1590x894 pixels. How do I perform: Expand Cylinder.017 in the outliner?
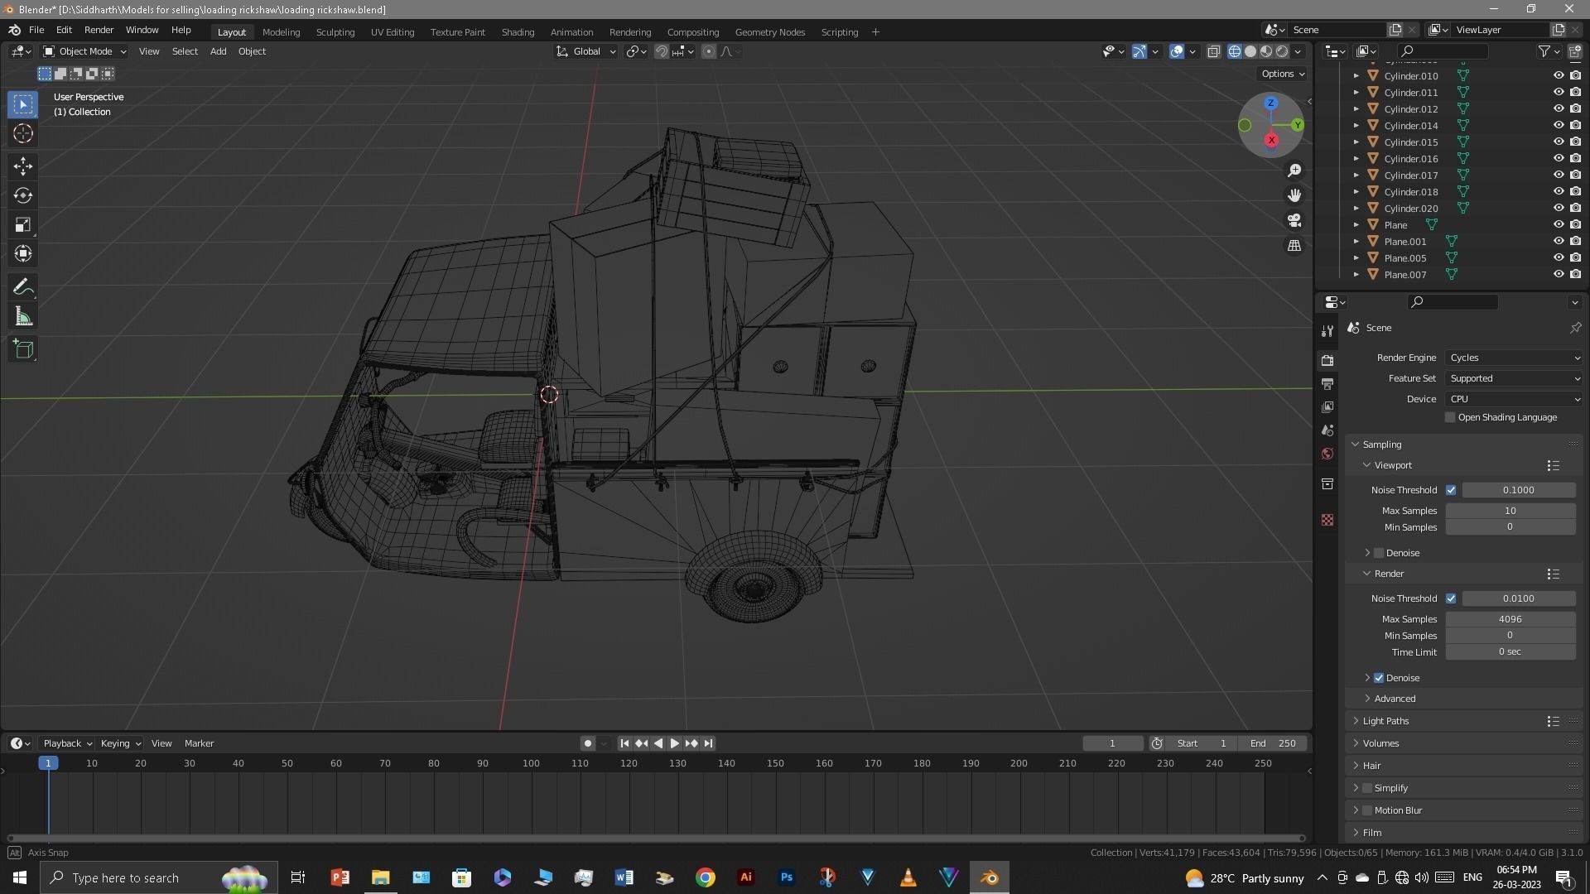(x=1356, y=175)
